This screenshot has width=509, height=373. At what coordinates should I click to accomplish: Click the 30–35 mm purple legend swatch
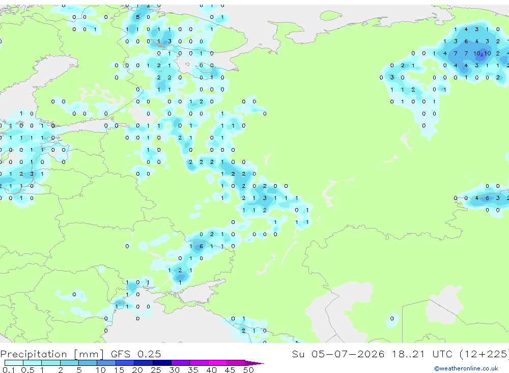point(181,363)
